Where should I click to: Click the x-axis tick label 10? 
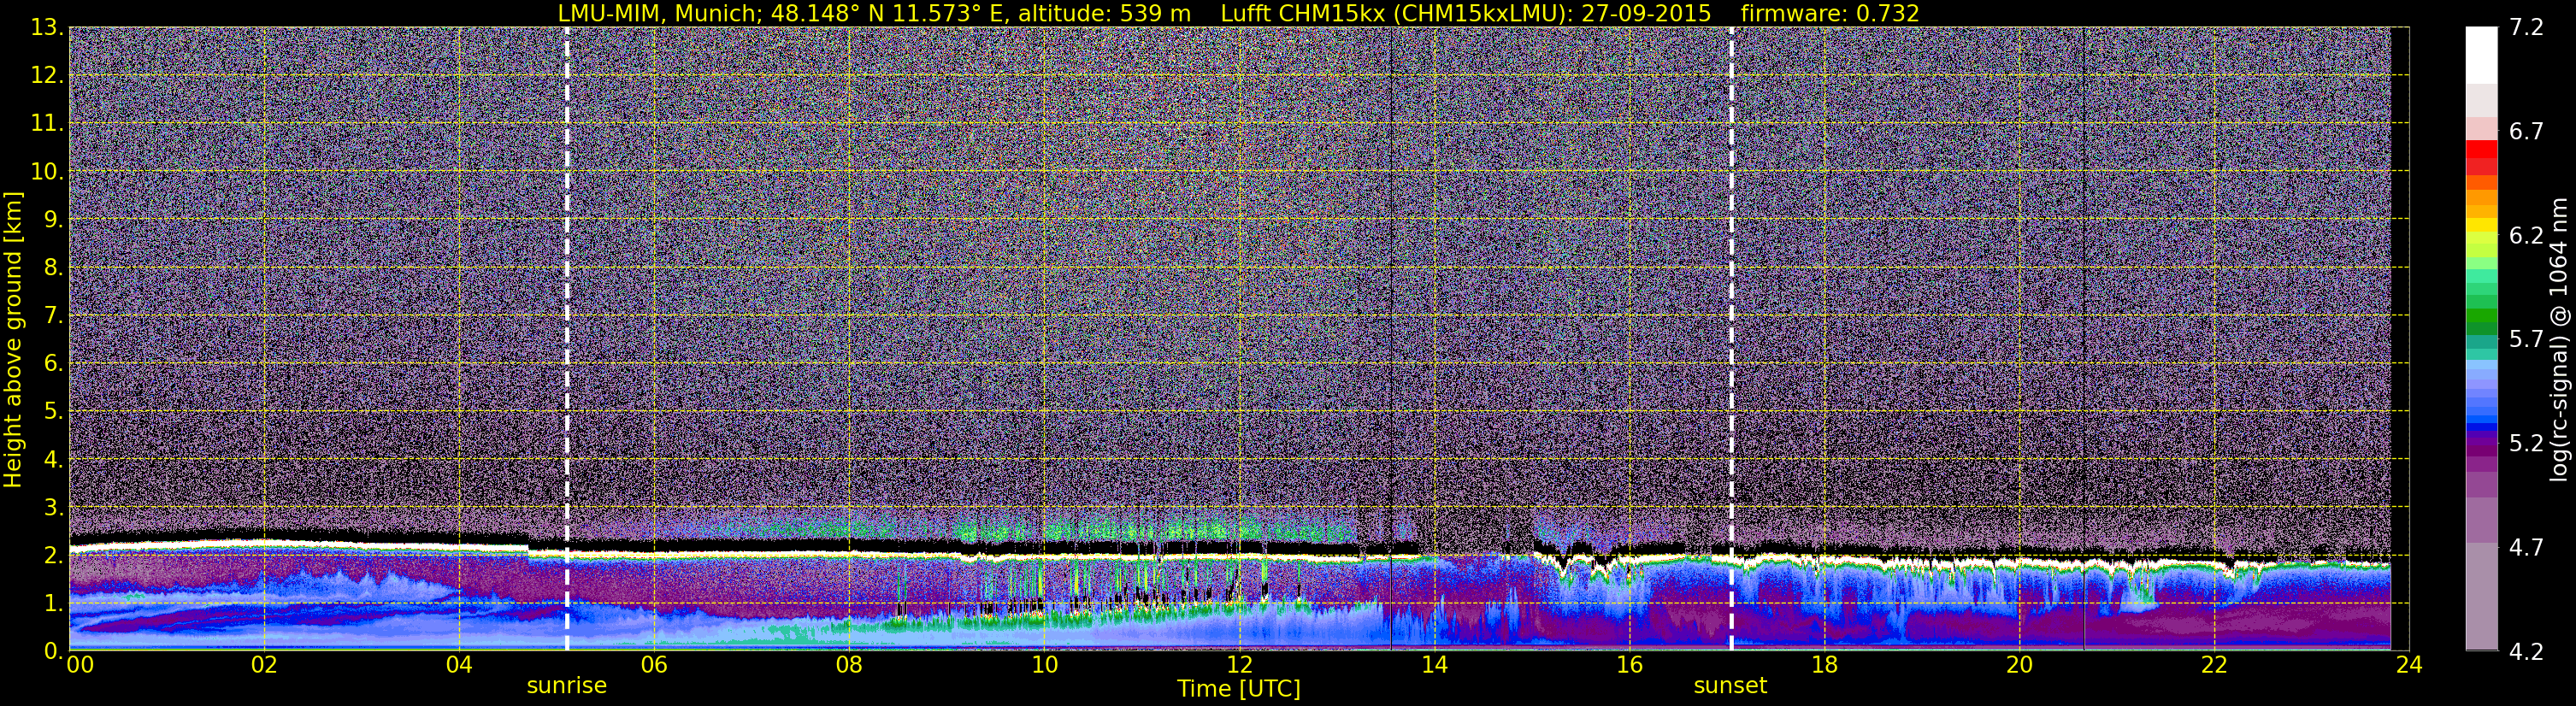pos(1044,665)
